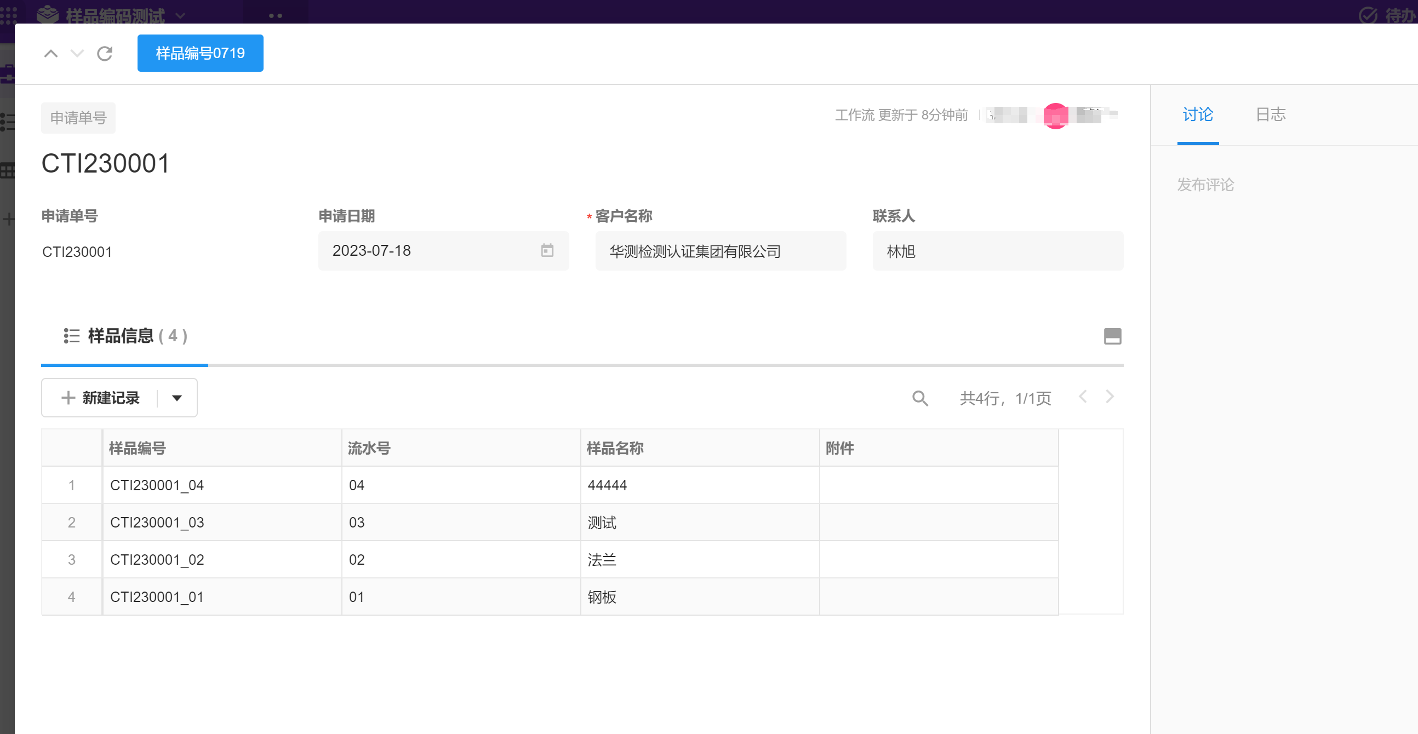Viewport: 1418px width, 734px height.
Task: Expand the 新建记录 dropdown arrow
Action: 176,398
